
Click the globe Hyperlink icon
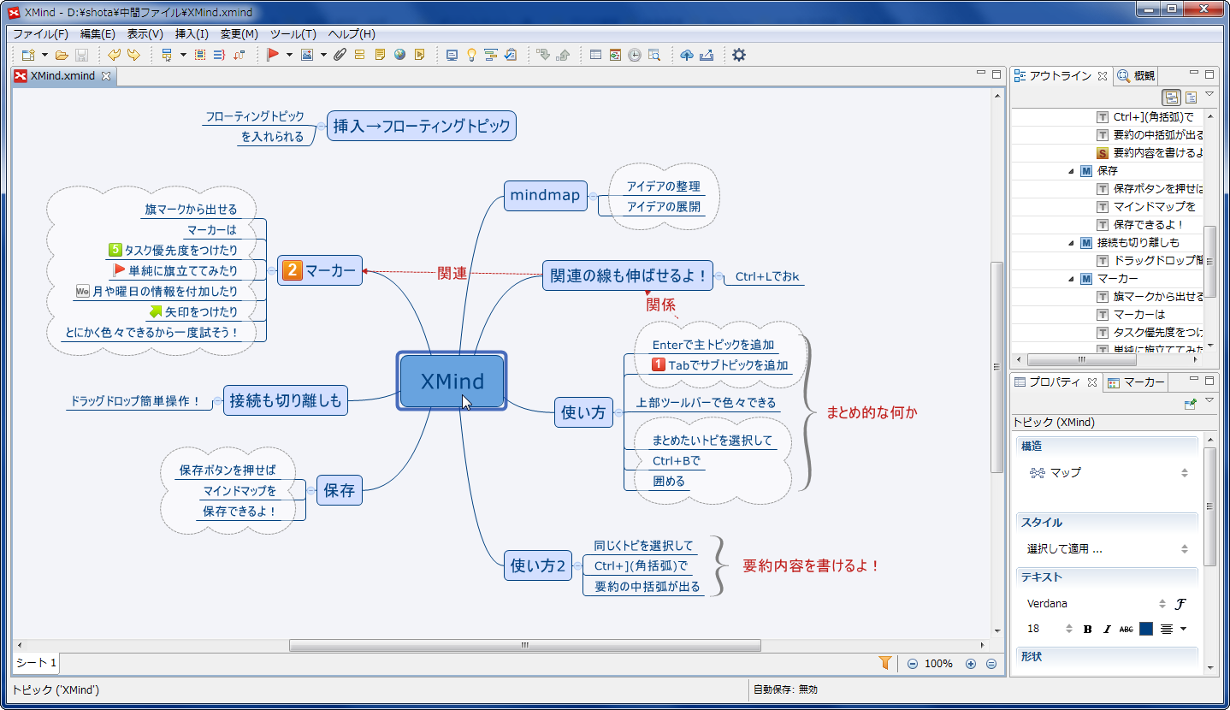click(x=399, y=55)
